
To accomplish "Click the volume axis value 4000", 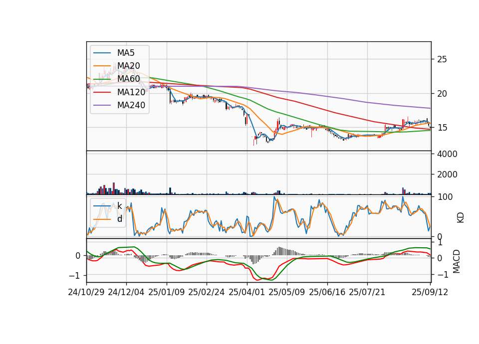I will pyautogui.click(x=447, y=154).
